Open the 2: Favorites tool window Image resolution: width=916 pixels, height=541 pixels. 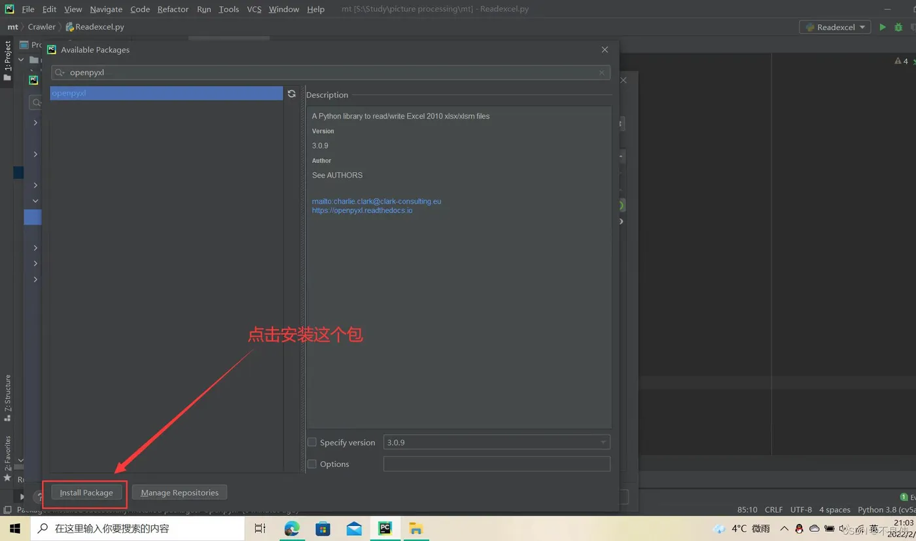[x=7, y=458]
